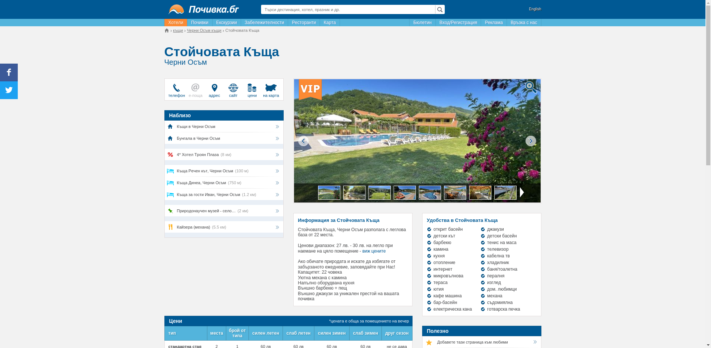Share the page via Twitter icon
The width and height of the screenshot is (711, 348).
click(9, 90)
